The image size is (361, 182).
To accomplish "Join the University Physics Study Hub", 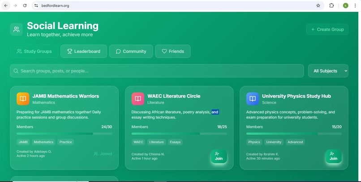I will point(333,156).
